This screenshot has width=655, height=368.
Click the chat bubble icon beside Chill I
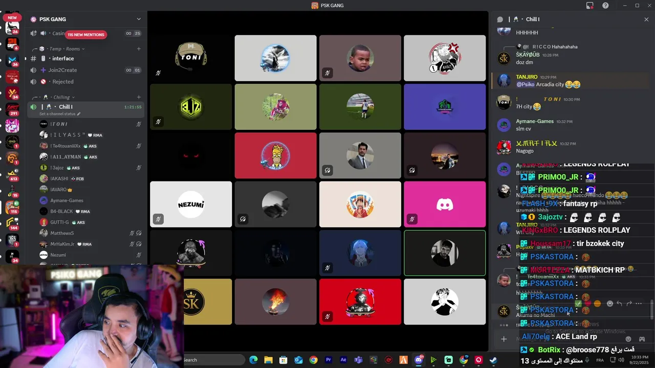pyautogui.click(x=500, y=19)
